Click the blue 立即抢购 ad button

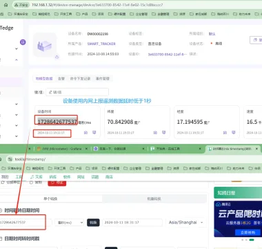coord(248,232)
